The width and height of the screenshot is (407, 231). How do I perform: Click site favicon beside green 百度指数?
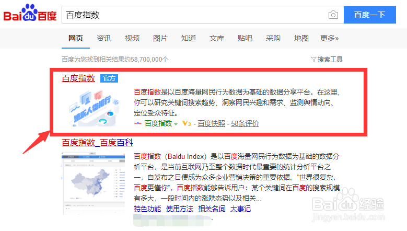pos(138,123)
